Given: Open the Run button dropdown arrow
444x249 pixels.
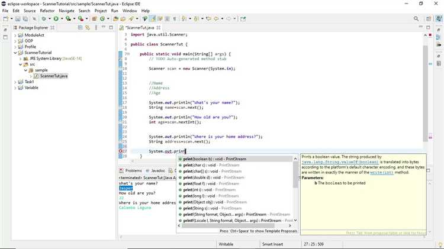Looking at the screenshot, I should tap(62, 19).
